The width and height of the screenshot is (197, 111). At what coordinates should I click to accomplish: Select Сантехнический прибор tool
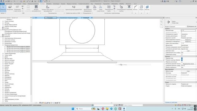[121, 9]
